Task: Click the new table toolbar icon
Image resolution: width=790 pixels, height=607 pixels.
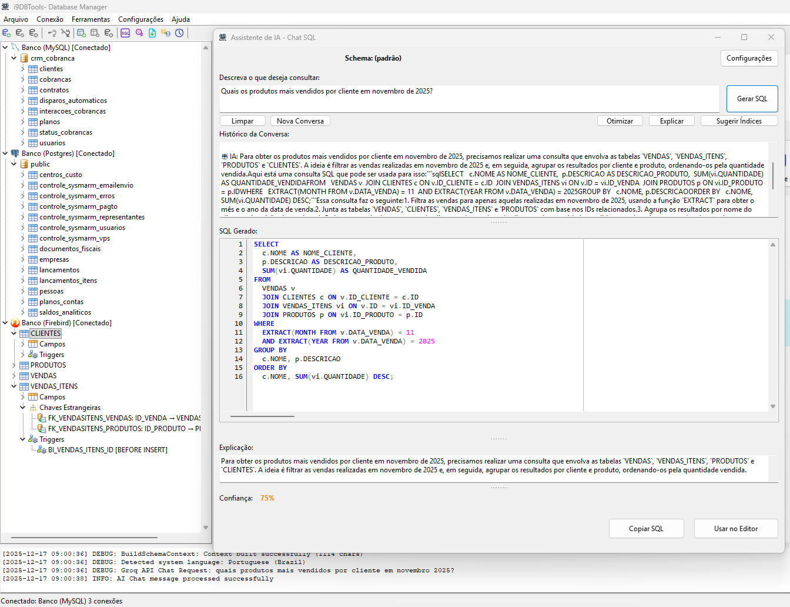Action: pos(82,33)
